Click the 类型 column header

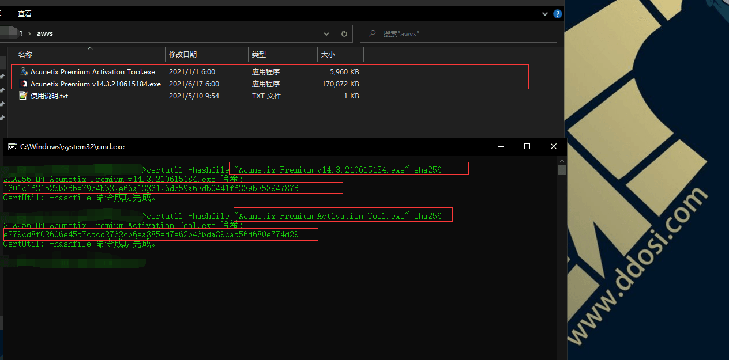point(259,55)
